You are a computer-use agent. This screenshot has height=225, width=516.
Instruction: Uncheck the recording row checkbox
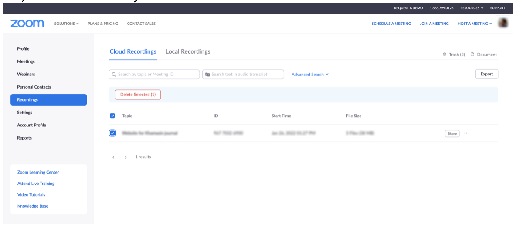click(112, 133)
